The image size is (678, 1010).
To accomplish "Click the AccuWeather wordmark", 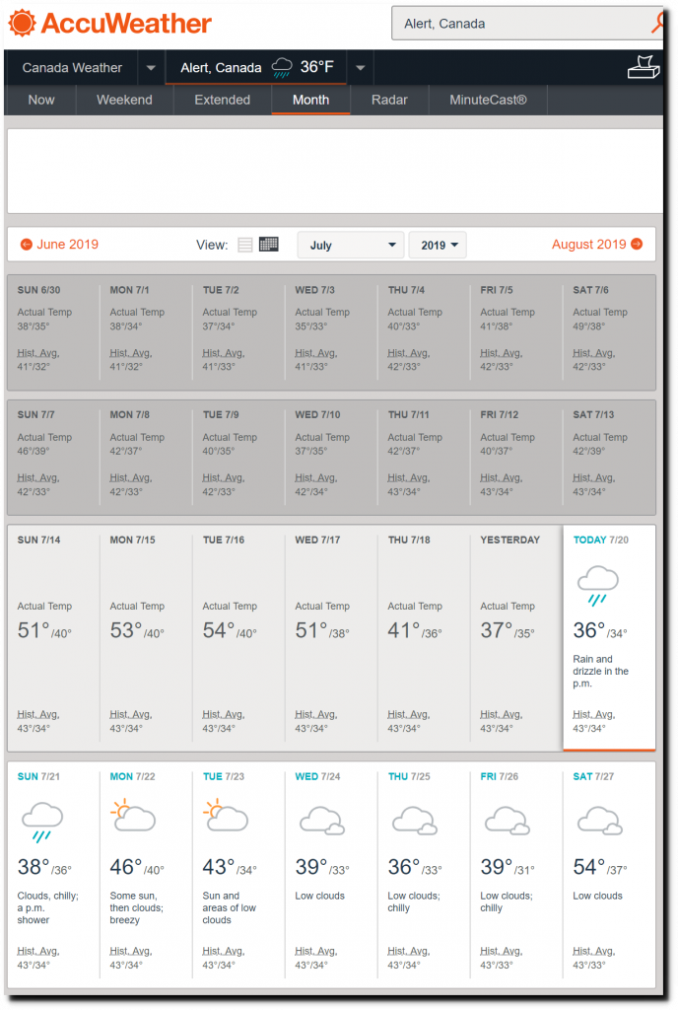I will click(126, 24).
